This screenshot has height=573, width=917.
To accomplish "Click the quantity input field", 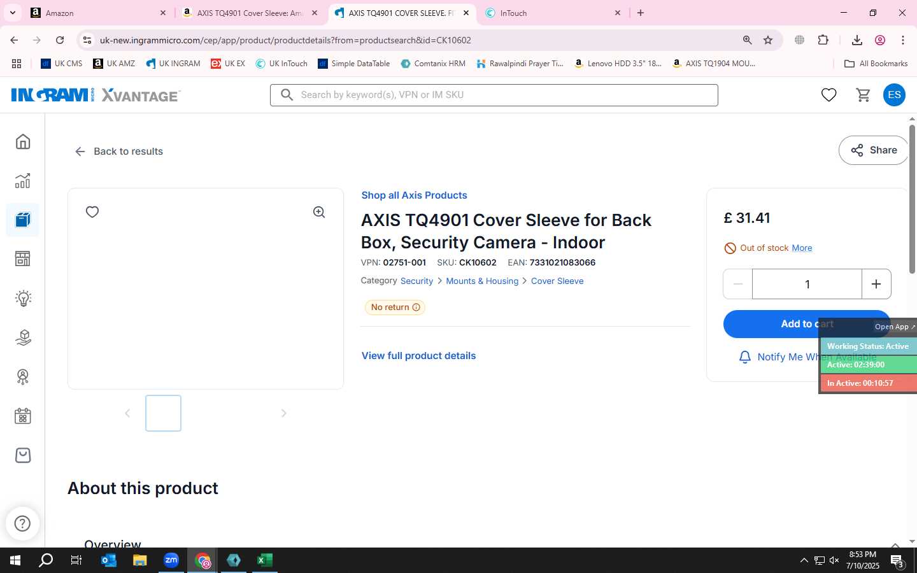I will tap(807, 284).
